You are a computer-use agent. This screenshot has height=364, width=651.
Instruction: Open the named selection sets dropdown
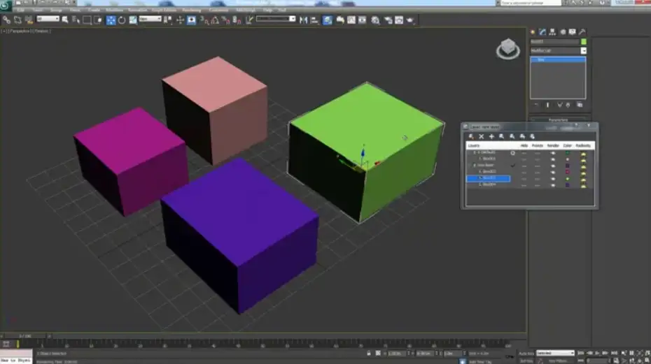(x=276, y=19)
